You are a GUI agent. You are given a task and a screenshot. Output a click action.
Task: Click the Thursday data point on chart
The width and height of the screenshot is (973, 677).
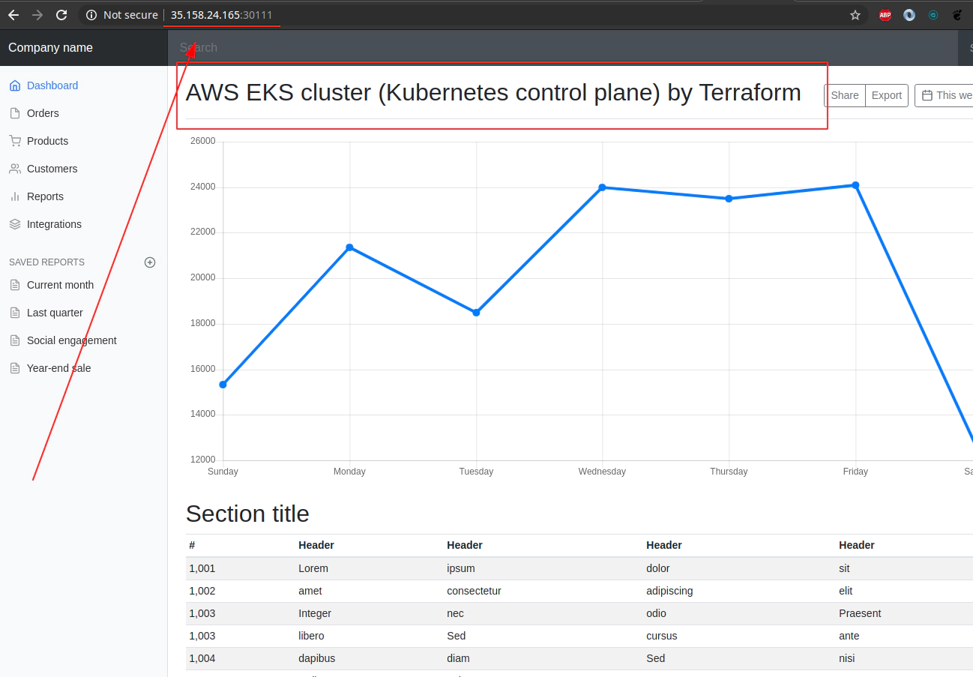(x=729, y=199)
